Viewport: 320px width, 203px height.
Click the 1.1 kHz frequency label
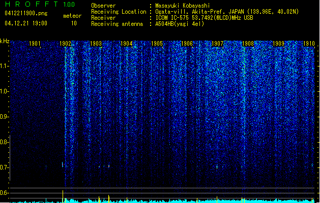5,66
